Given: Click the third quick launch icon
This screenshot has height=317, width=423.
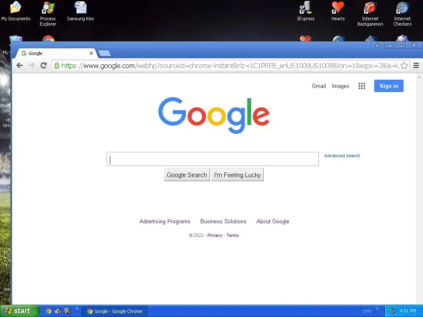Looking at the screenshot, I should tap(67, 311).
